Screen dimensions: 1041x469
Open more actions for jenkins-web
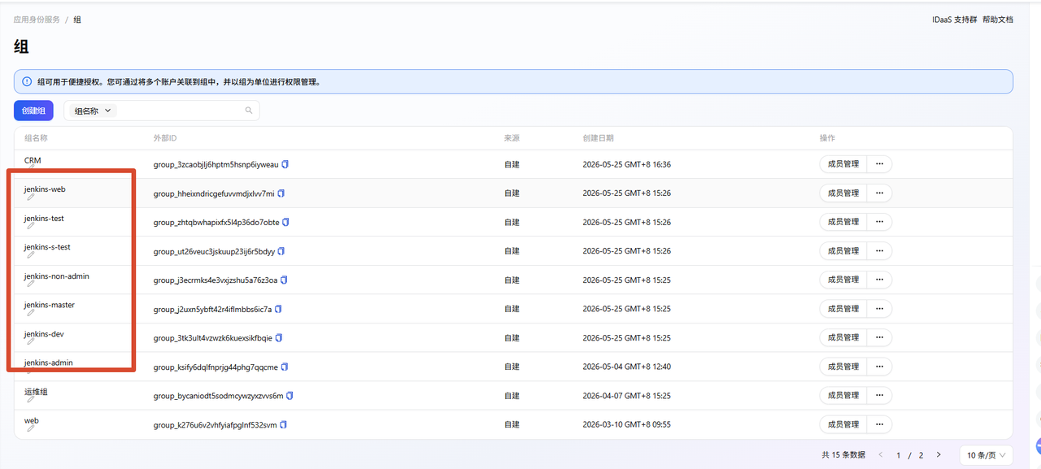[879, 193]
